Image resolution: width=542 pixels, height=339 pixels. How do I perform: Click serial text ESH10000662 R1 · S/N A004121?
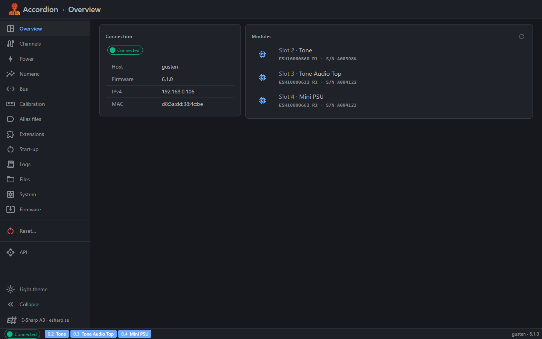tap(318, 105)
